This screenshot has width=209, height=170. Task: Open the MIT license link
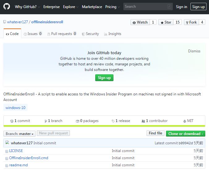click(188, 121)
